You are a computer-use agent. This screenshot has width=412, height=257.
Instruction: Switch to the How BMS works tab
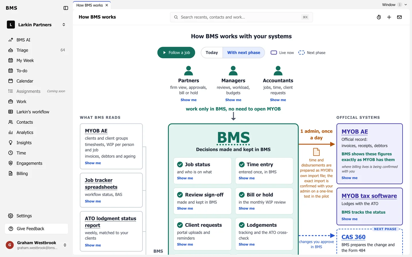pos(90,5)
